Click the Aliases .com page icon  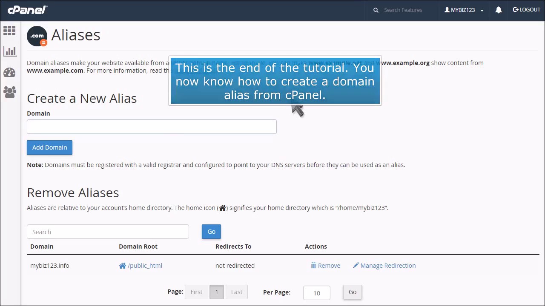(37, 36)
